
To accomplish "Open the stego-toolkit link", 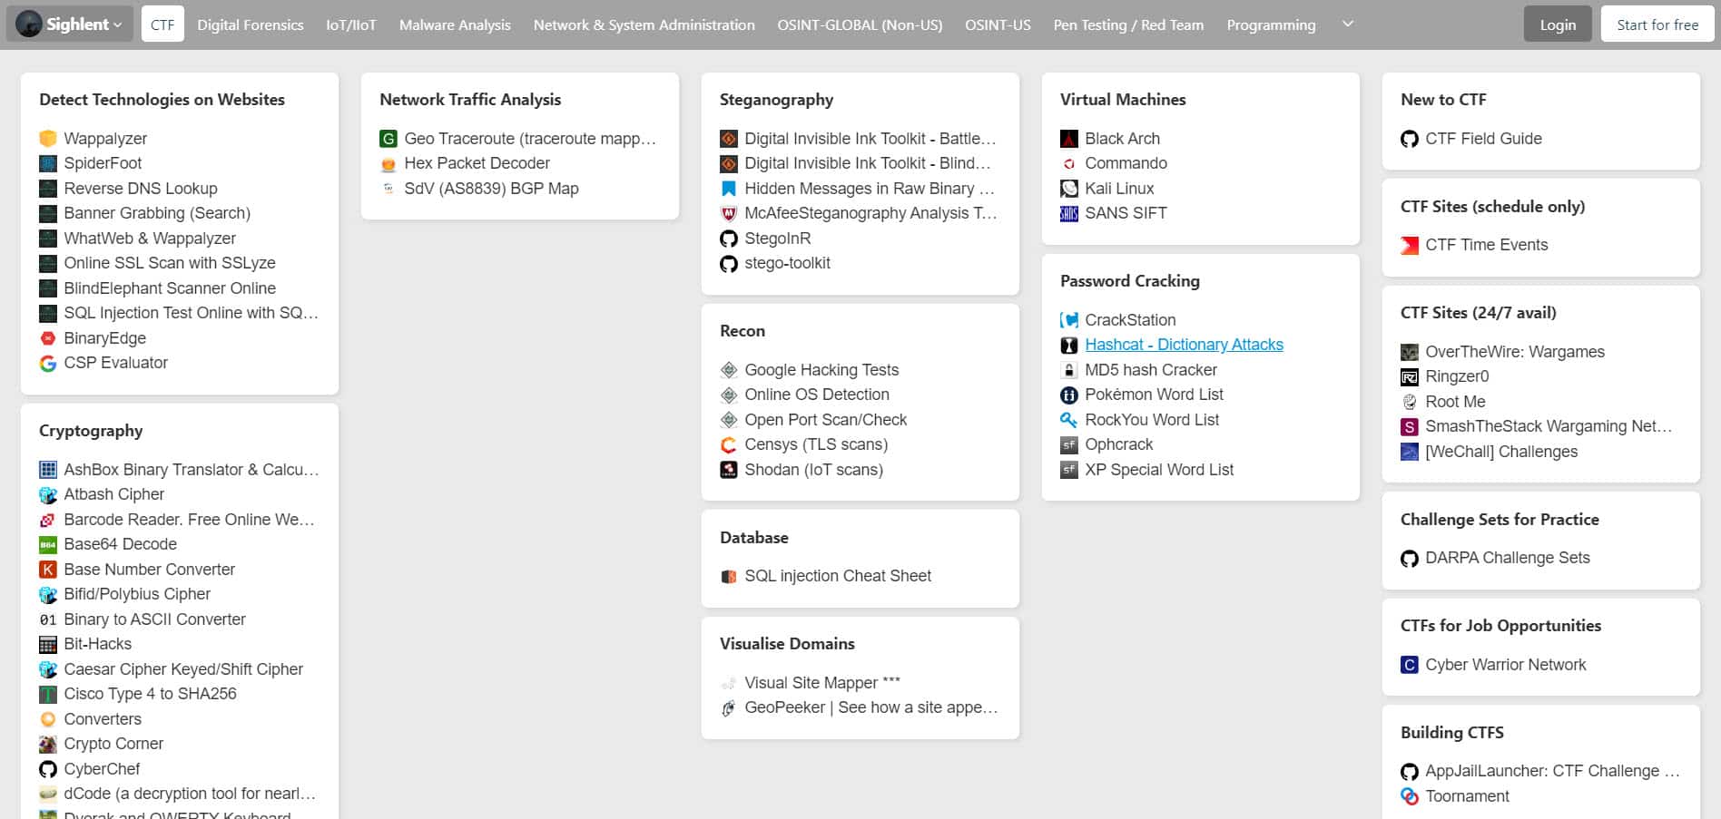I will click(x=787, y=263).
